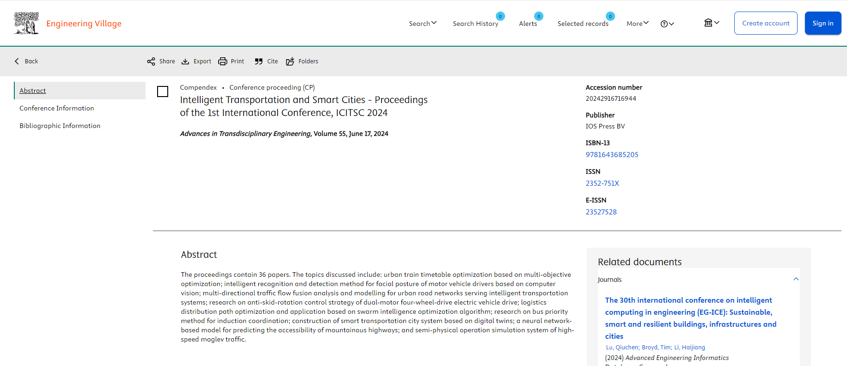The width and height of the screenshot is (847, 366).
Task: Collapse the Journals related documents section
Action: click(796, 279)
